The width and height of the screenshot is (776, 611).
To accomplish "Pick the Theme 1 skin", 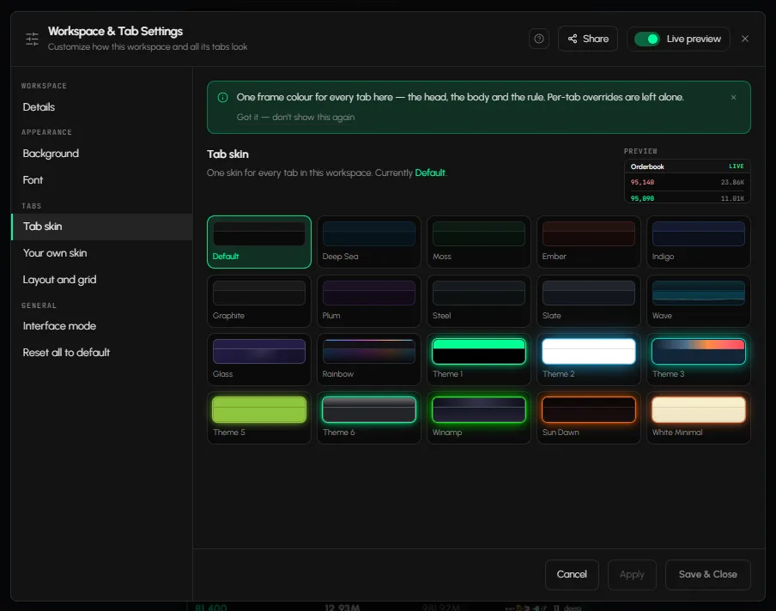I will (x=479, y=360).
